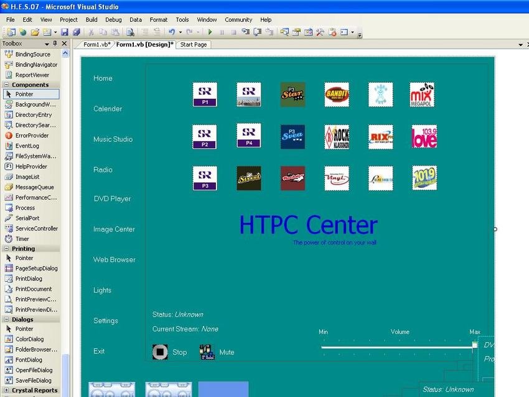This screenshot has height=397, width=529.
Task: Click the Toolbox hammer-and-wrench icon
Action: pyautogui.click(x=320, y=32)
